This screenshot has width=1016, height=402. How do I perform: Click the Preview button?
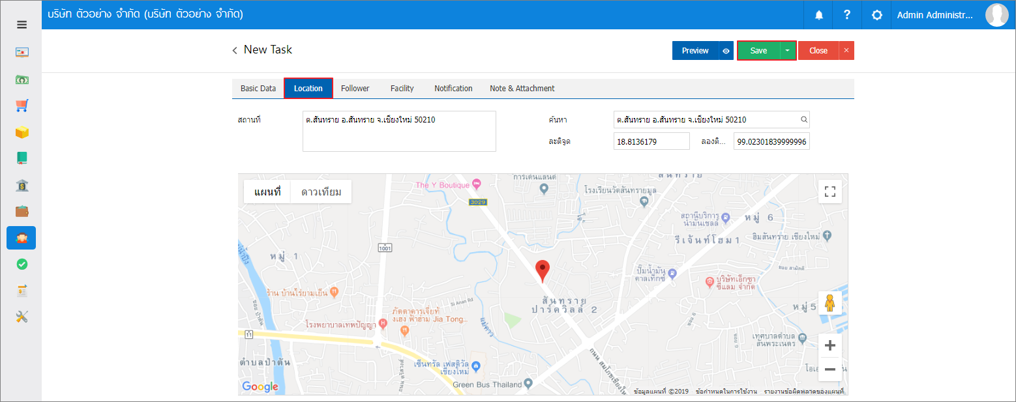(x=695, y=51)
